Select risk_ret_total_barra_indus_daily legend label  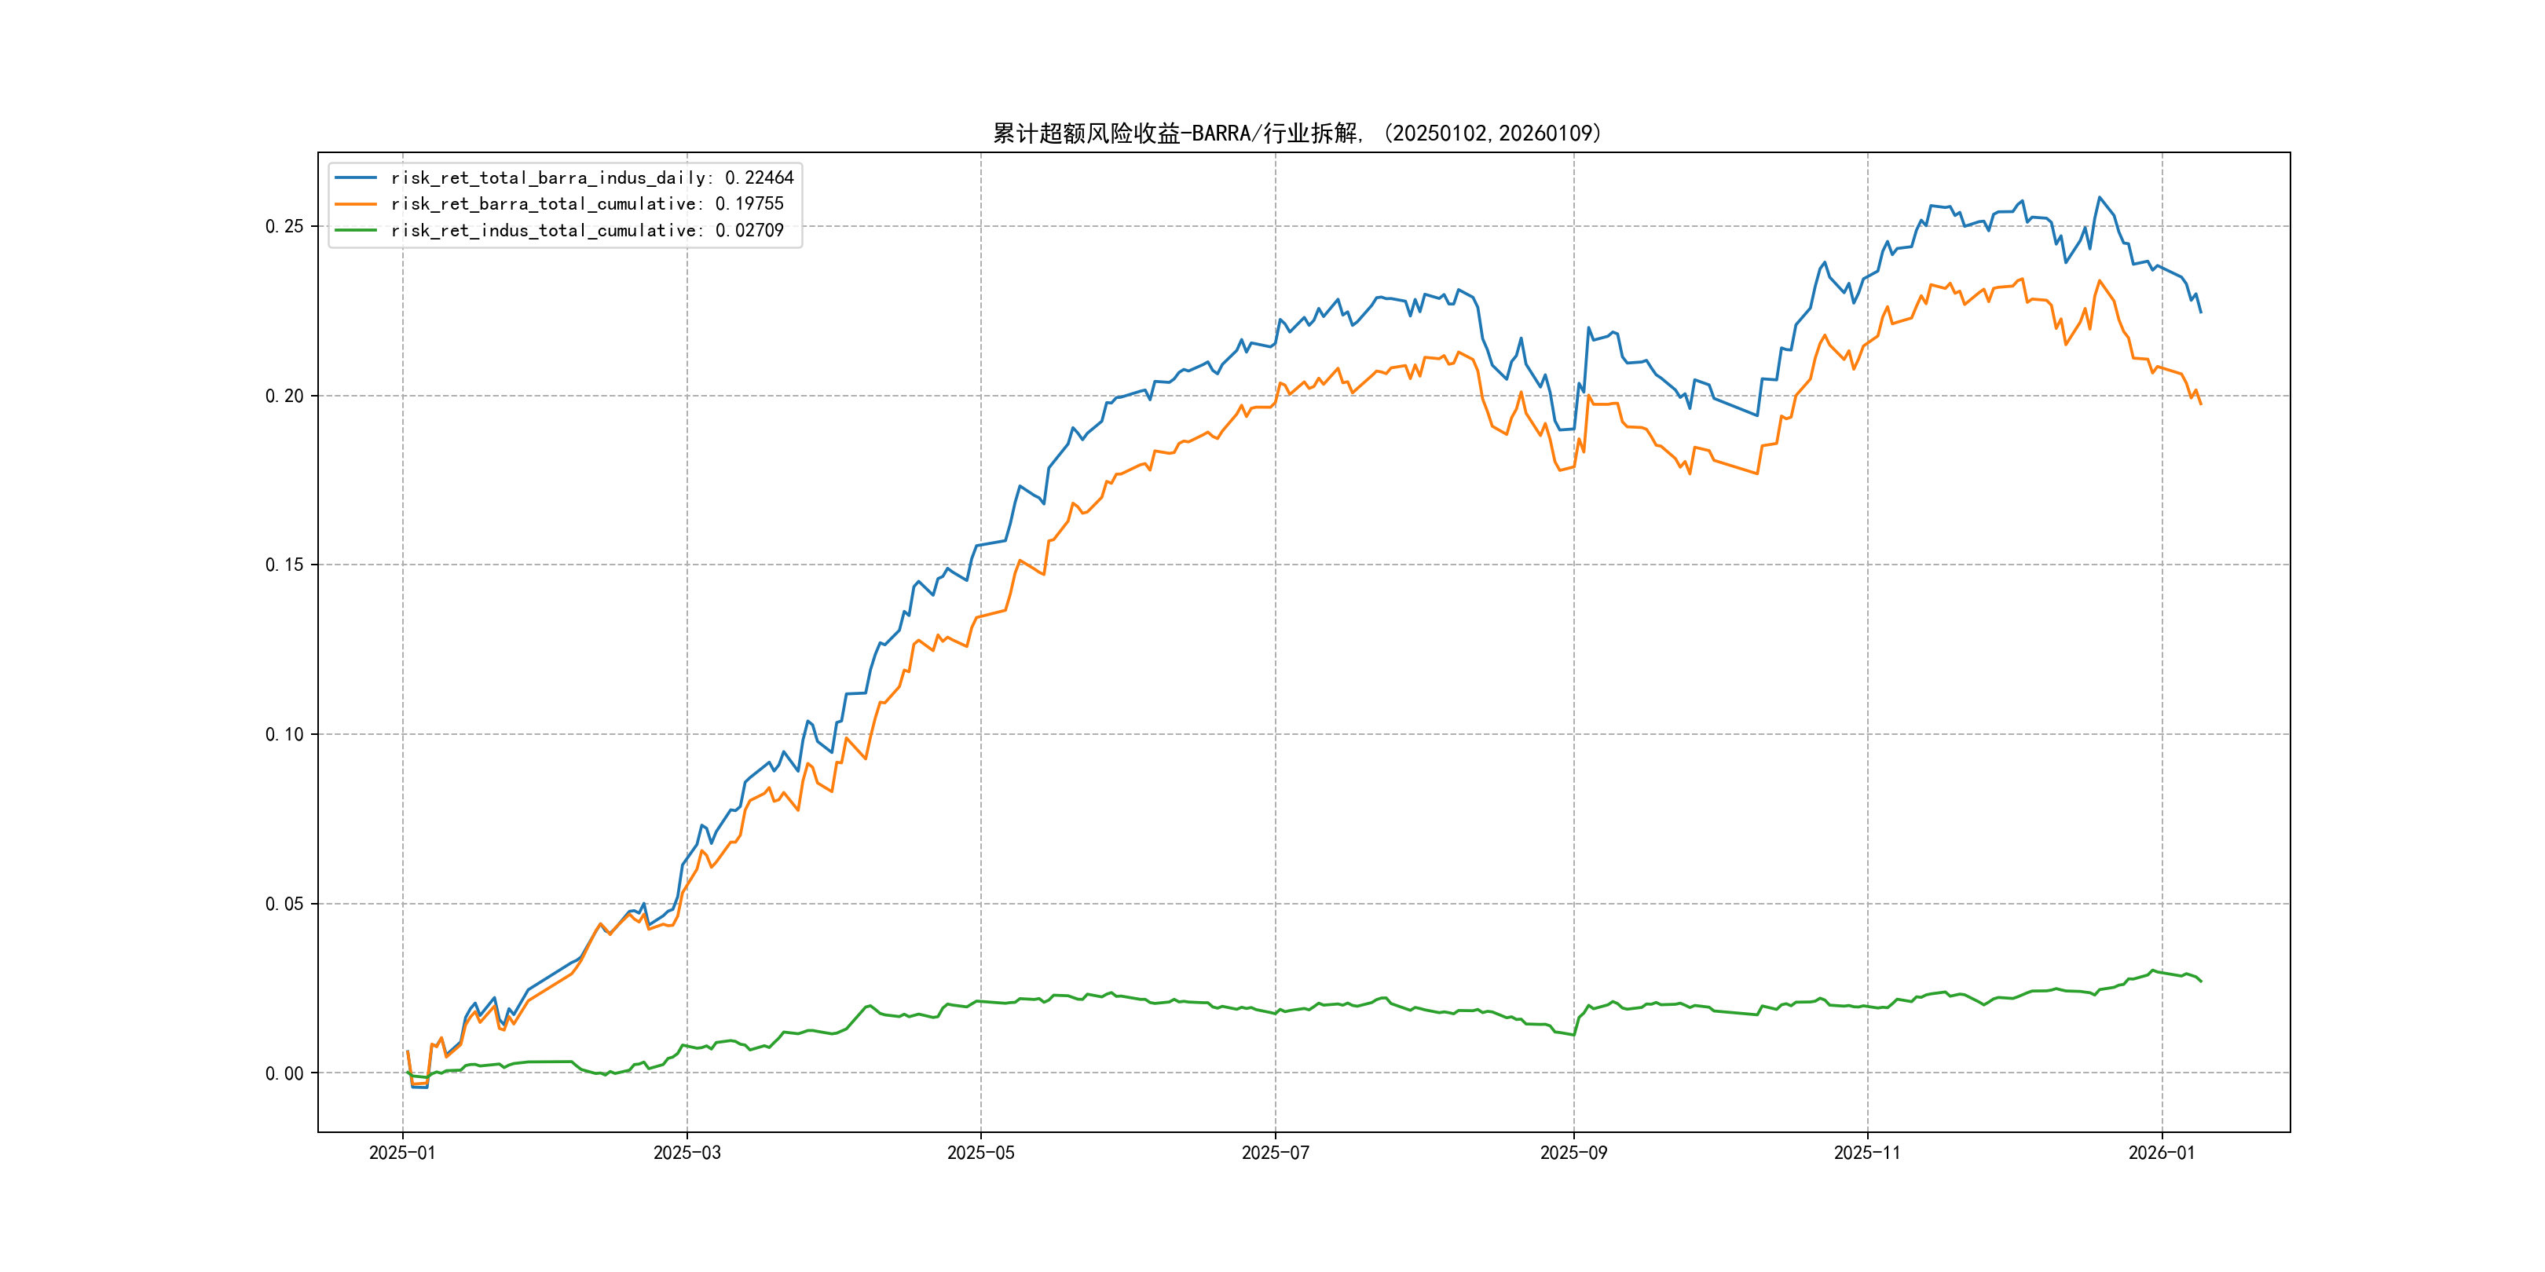591,177
